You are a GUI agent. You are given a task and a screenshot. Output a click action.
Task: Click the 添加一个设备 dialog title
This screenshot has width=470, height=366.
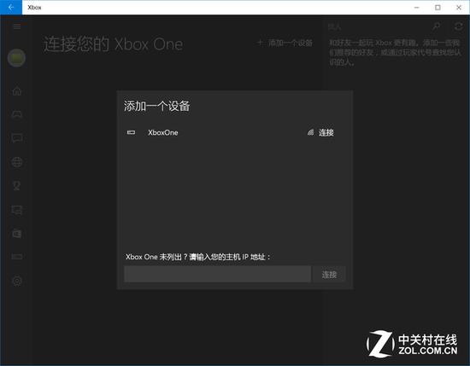pyautogui.click(x=156, y=106)
